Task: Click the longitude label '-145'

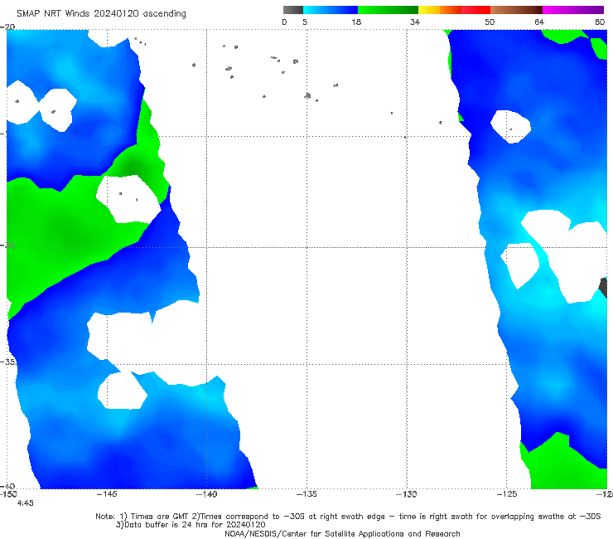Action: pos(107,494)
